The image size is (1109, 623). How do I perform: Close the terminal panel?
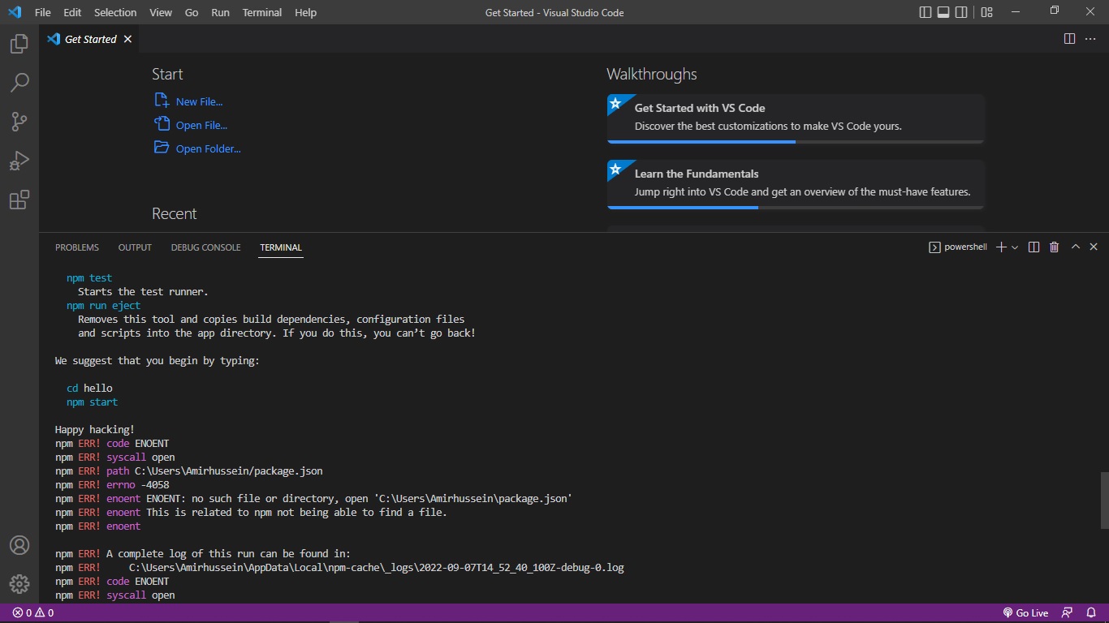click(1094, 247)
